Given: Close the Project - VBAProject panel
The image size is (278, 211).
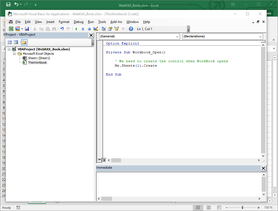Looking at the screenshot, I should click(91, 35).
